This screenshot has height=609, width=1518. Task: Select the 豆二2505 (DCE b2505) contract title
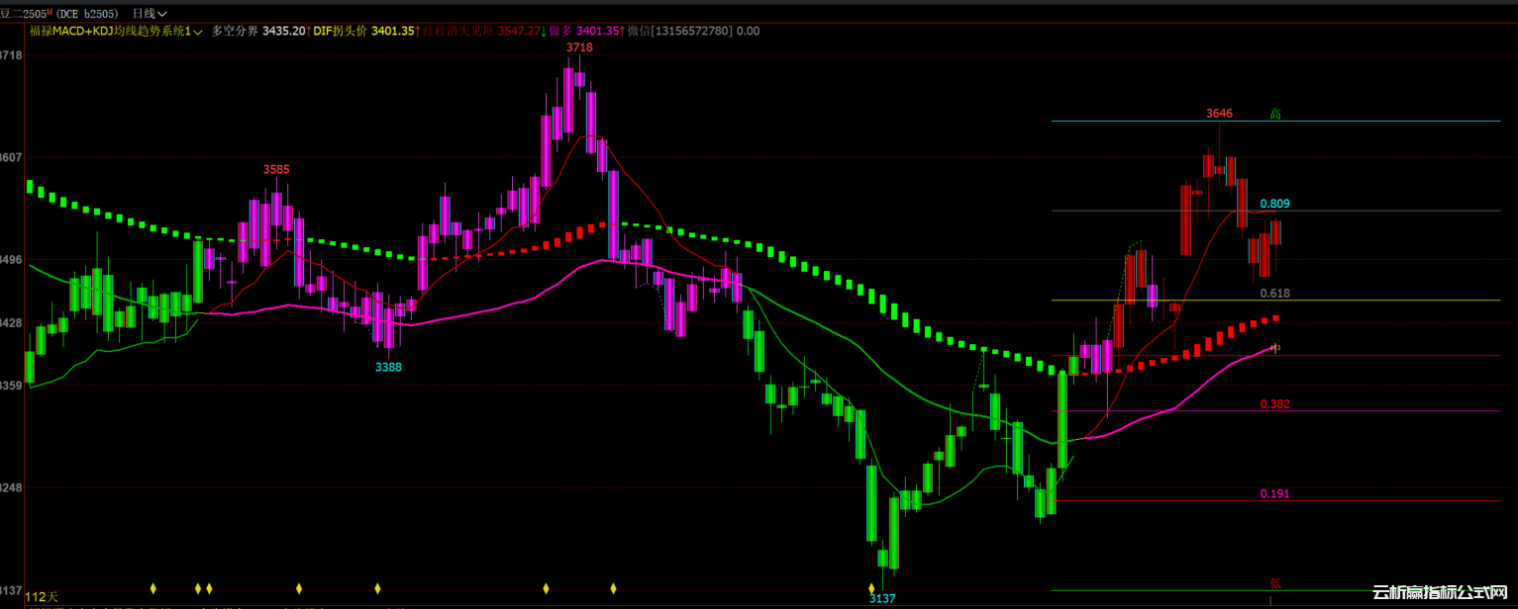[61, 13]
